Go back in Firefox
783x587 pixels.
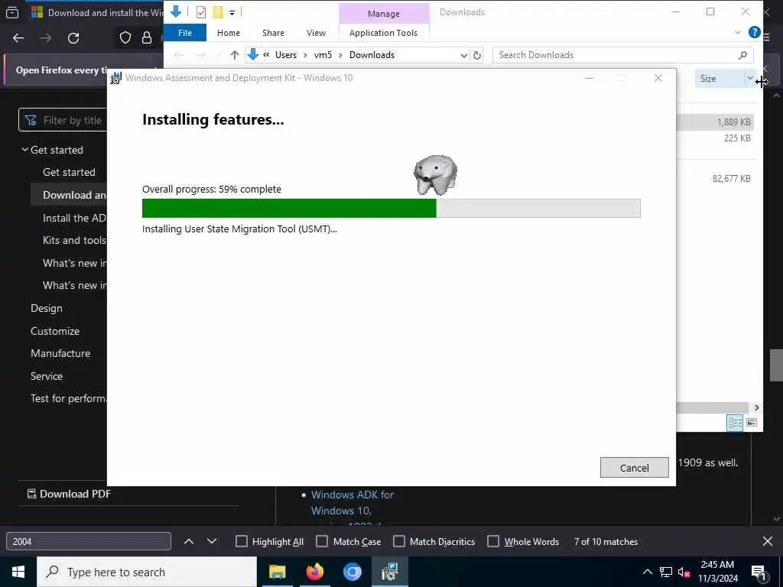coord(18,38)
